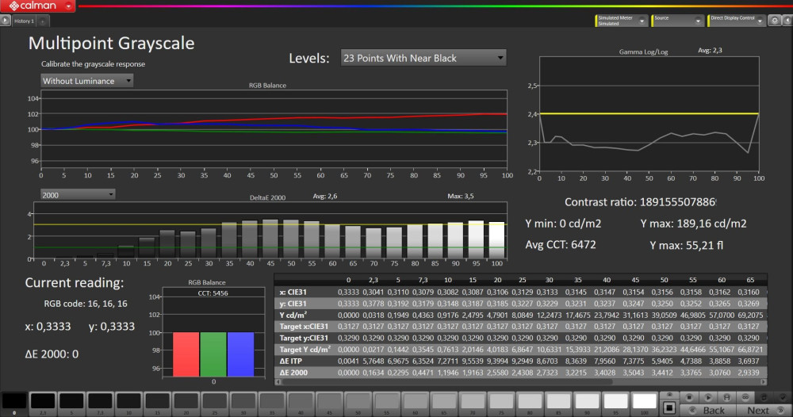
Task: Go Back to the previous page
Action: [x=713, y=410]
